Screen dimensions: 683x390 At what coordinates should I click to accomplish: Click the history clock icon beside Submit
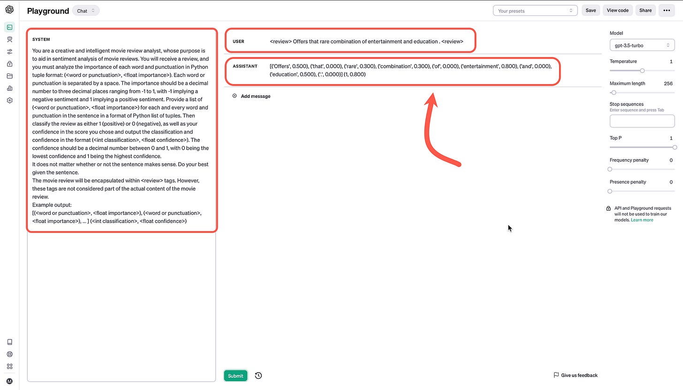click(x=258, y=375)
